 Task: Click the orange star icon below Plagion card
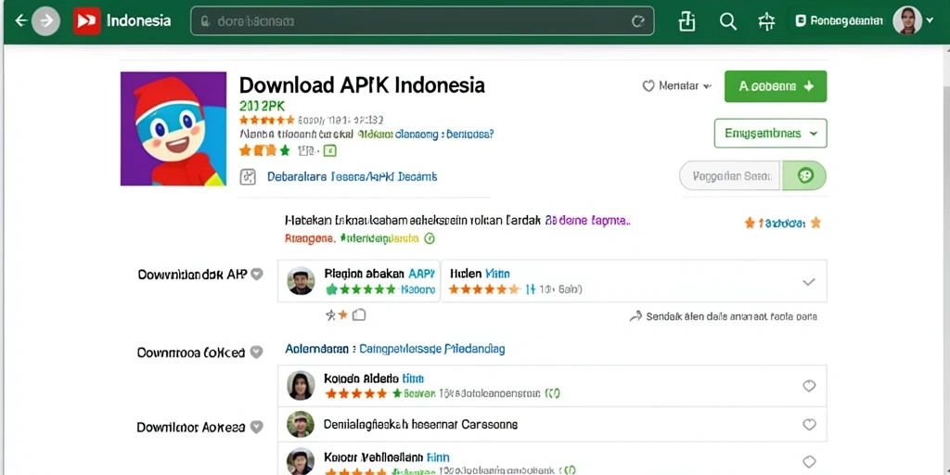(343, 315)
